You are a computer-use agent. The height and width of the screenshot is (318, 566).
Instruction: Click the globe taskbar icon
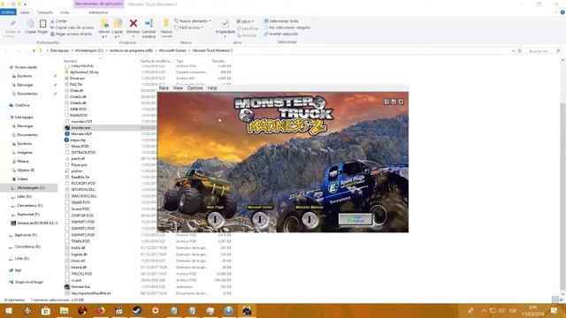coord(228,310)
